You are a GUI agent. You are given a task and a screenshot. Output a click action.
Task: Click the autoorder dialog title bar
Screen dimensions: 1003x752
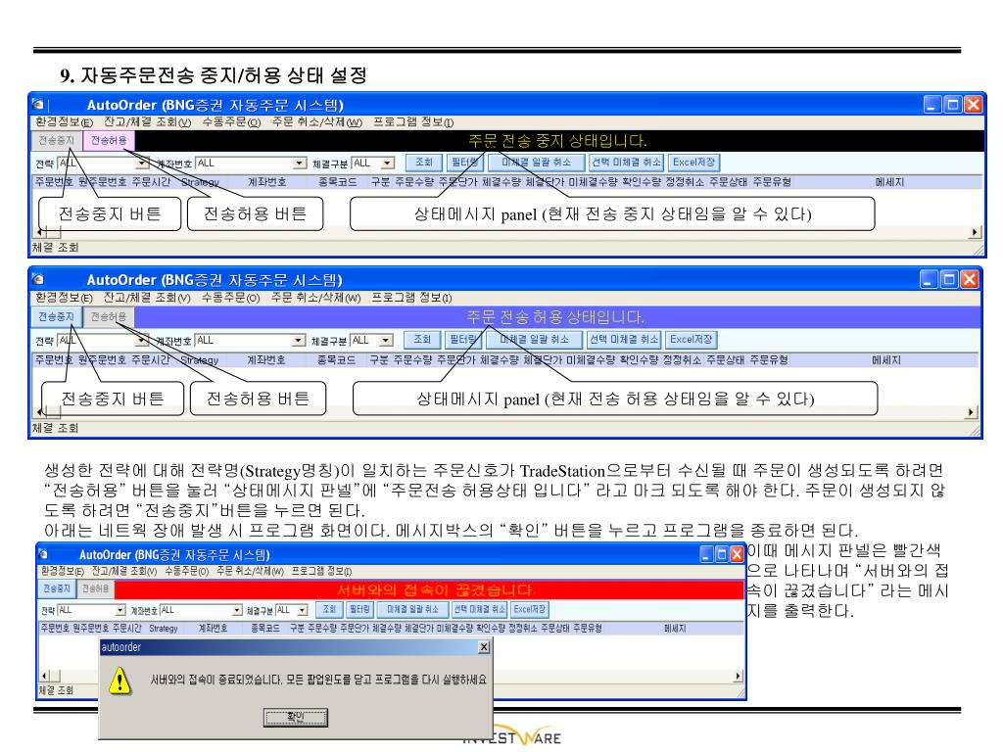tap(296, 647)
